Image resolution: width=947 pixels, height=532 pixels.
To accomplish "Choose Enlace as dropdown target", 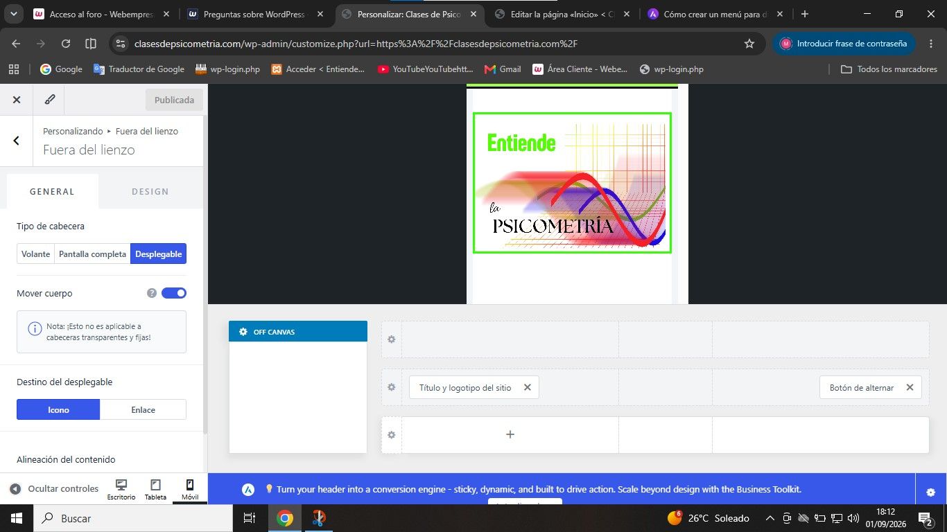I will pyautogui.click(x=143, y=409).
